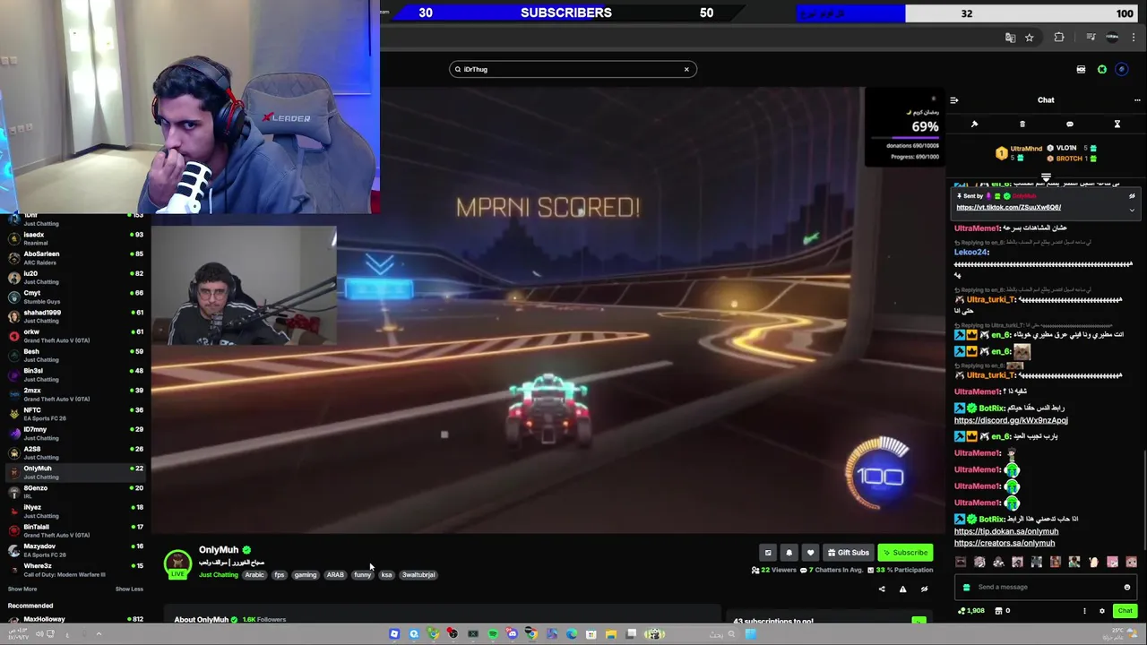Open the Spotify icon in the taskbar
Viewport: 1147px width, 645px height.
[493, 634]
